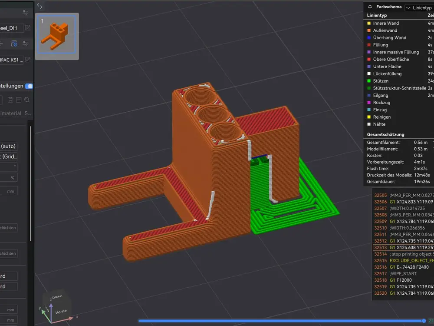Click the Farbschema collapse chevron icon
434x326 pixels.
point(370,7)
